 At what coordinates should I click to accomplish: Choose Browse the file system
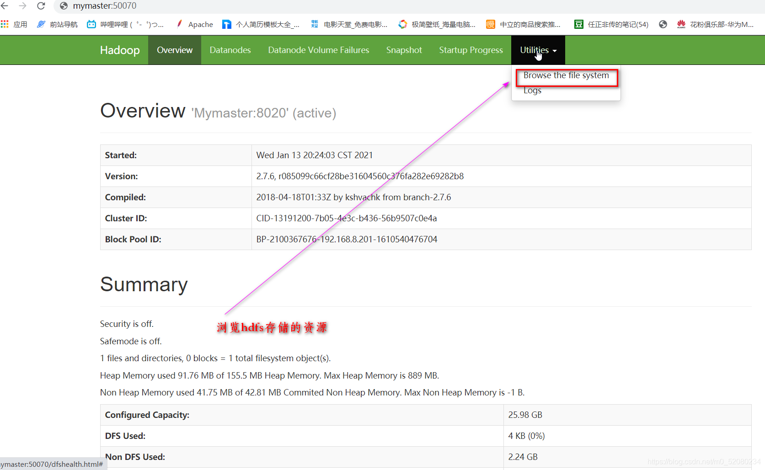click(566, 75)
